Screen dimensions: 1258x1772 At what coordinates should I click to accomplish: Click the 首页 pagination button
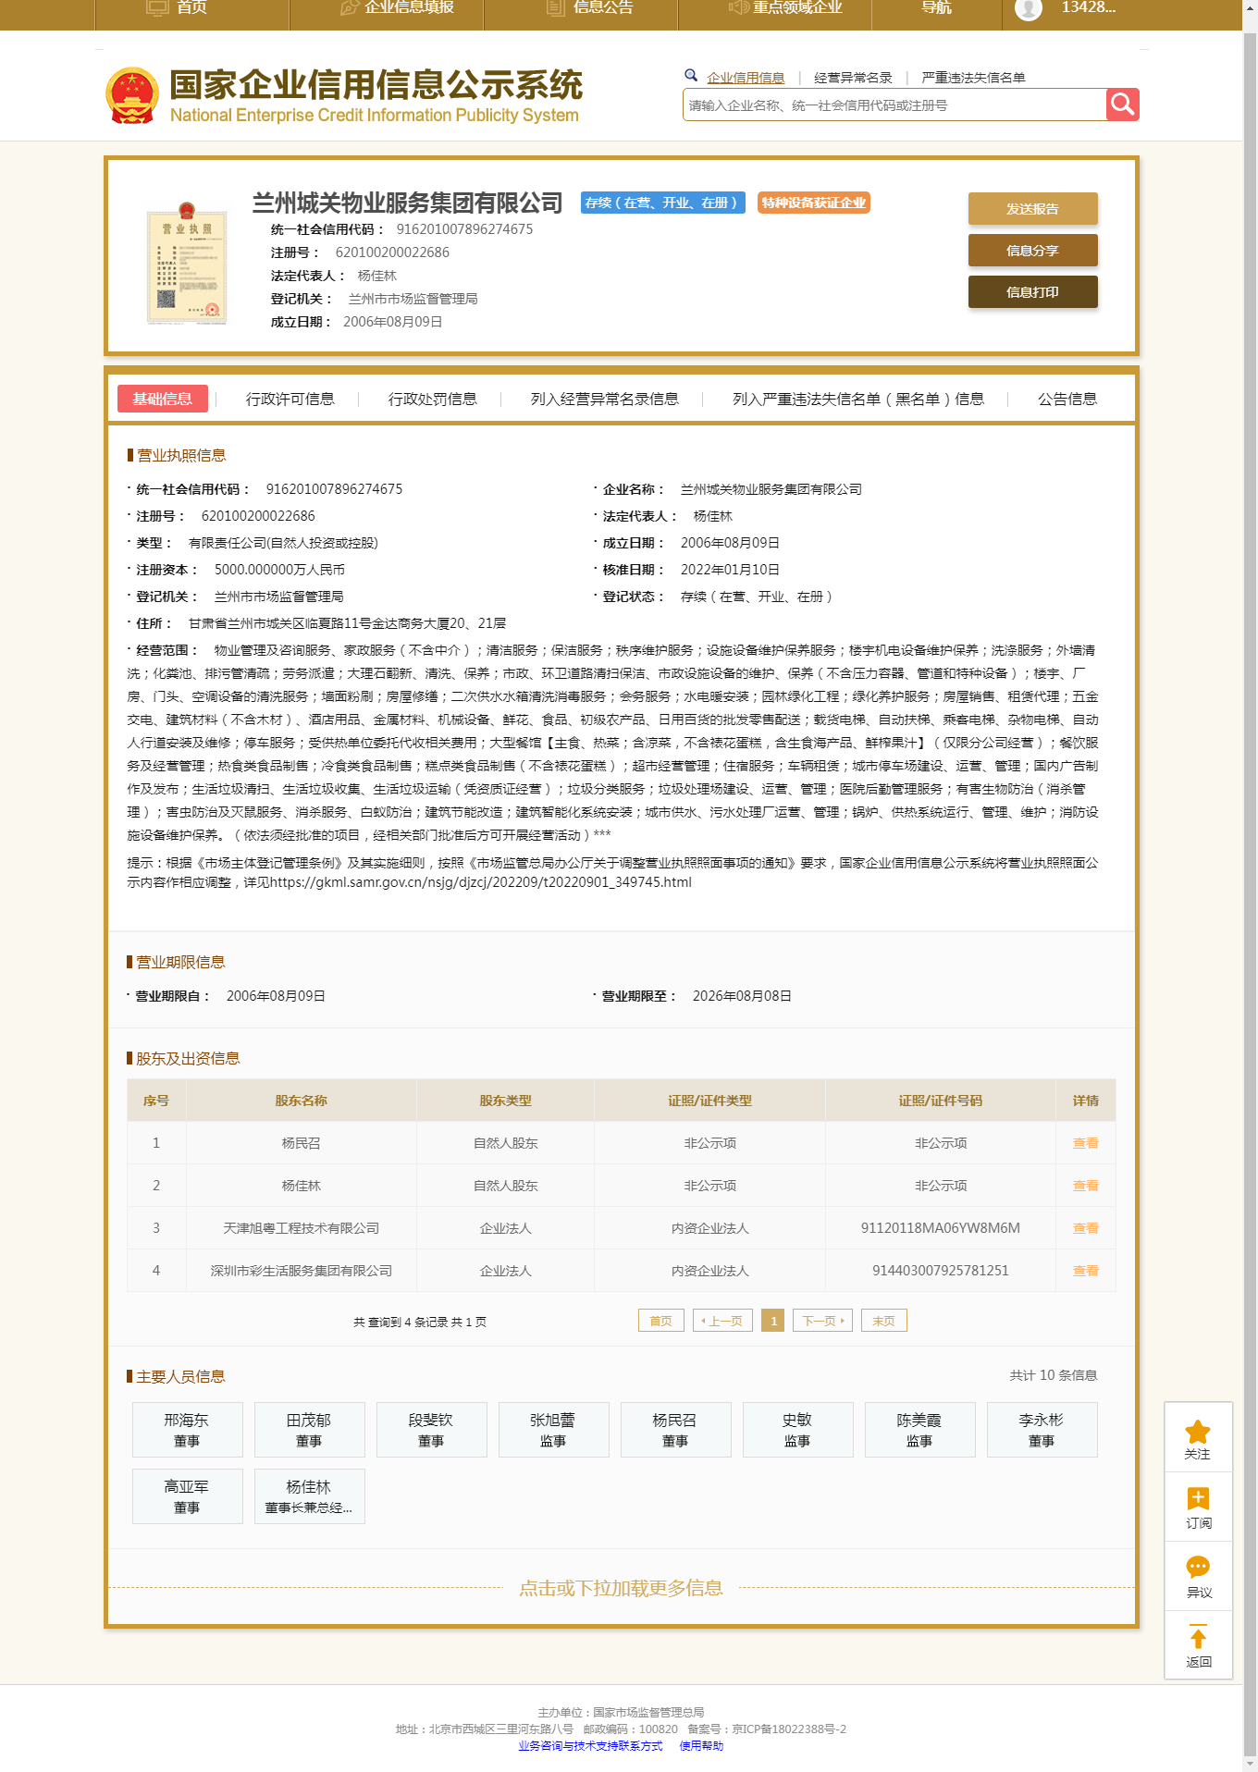pos(660,1321)
